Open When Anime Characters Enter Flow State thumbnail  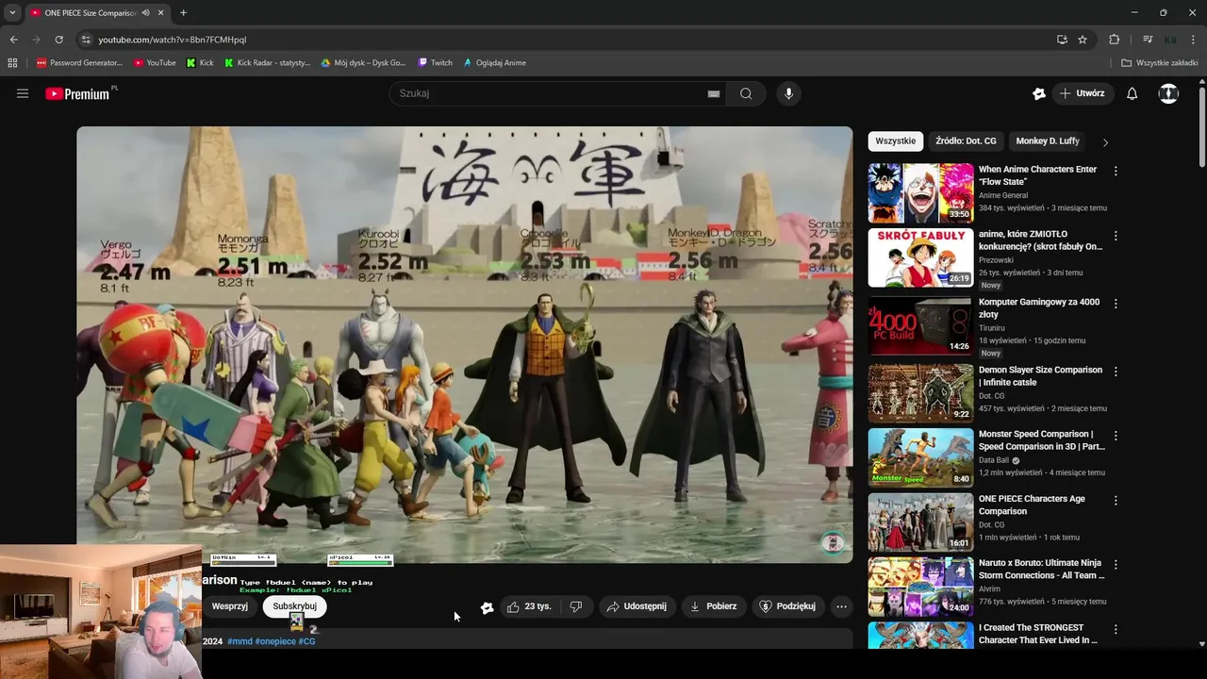pos(920,193)
